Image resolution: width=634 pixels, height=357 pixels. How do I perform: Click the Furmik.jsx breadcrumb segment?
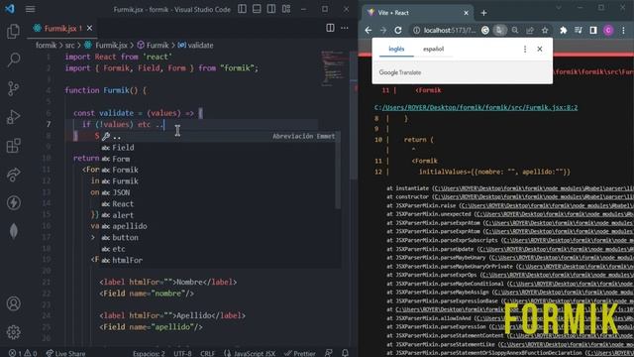(x=106, y=46)
